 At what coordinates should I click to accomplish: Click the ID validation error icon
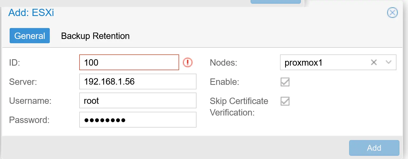pos(188,62)
